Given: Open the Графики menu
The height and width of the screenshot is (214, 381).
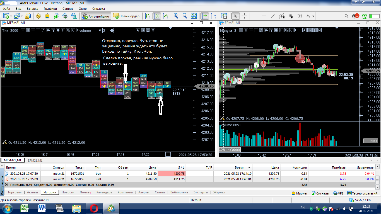Looking at the screenshot, I should (x=50, y=9).
